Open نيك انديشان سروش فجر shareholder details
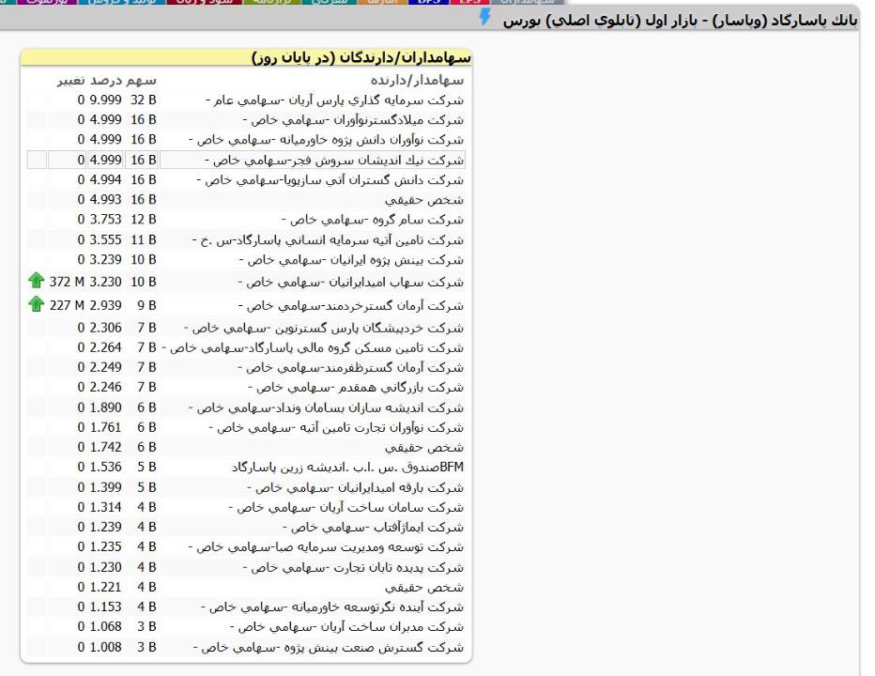 click(334, 161)
